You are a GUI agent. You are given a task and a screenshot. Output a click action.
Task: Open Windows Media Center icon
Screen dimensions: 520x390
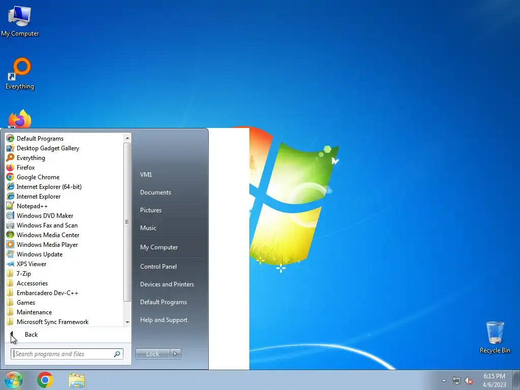coord(10,235)
